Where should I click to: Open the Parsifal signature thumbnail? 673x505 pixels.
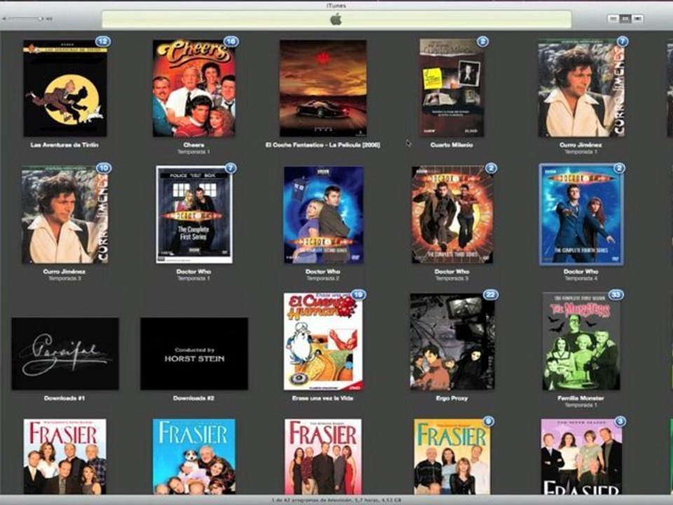[65, 353]
